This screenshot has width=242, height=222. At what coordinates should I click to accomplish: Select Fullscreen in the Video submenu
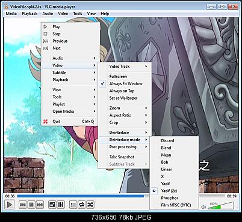(124, 76)
